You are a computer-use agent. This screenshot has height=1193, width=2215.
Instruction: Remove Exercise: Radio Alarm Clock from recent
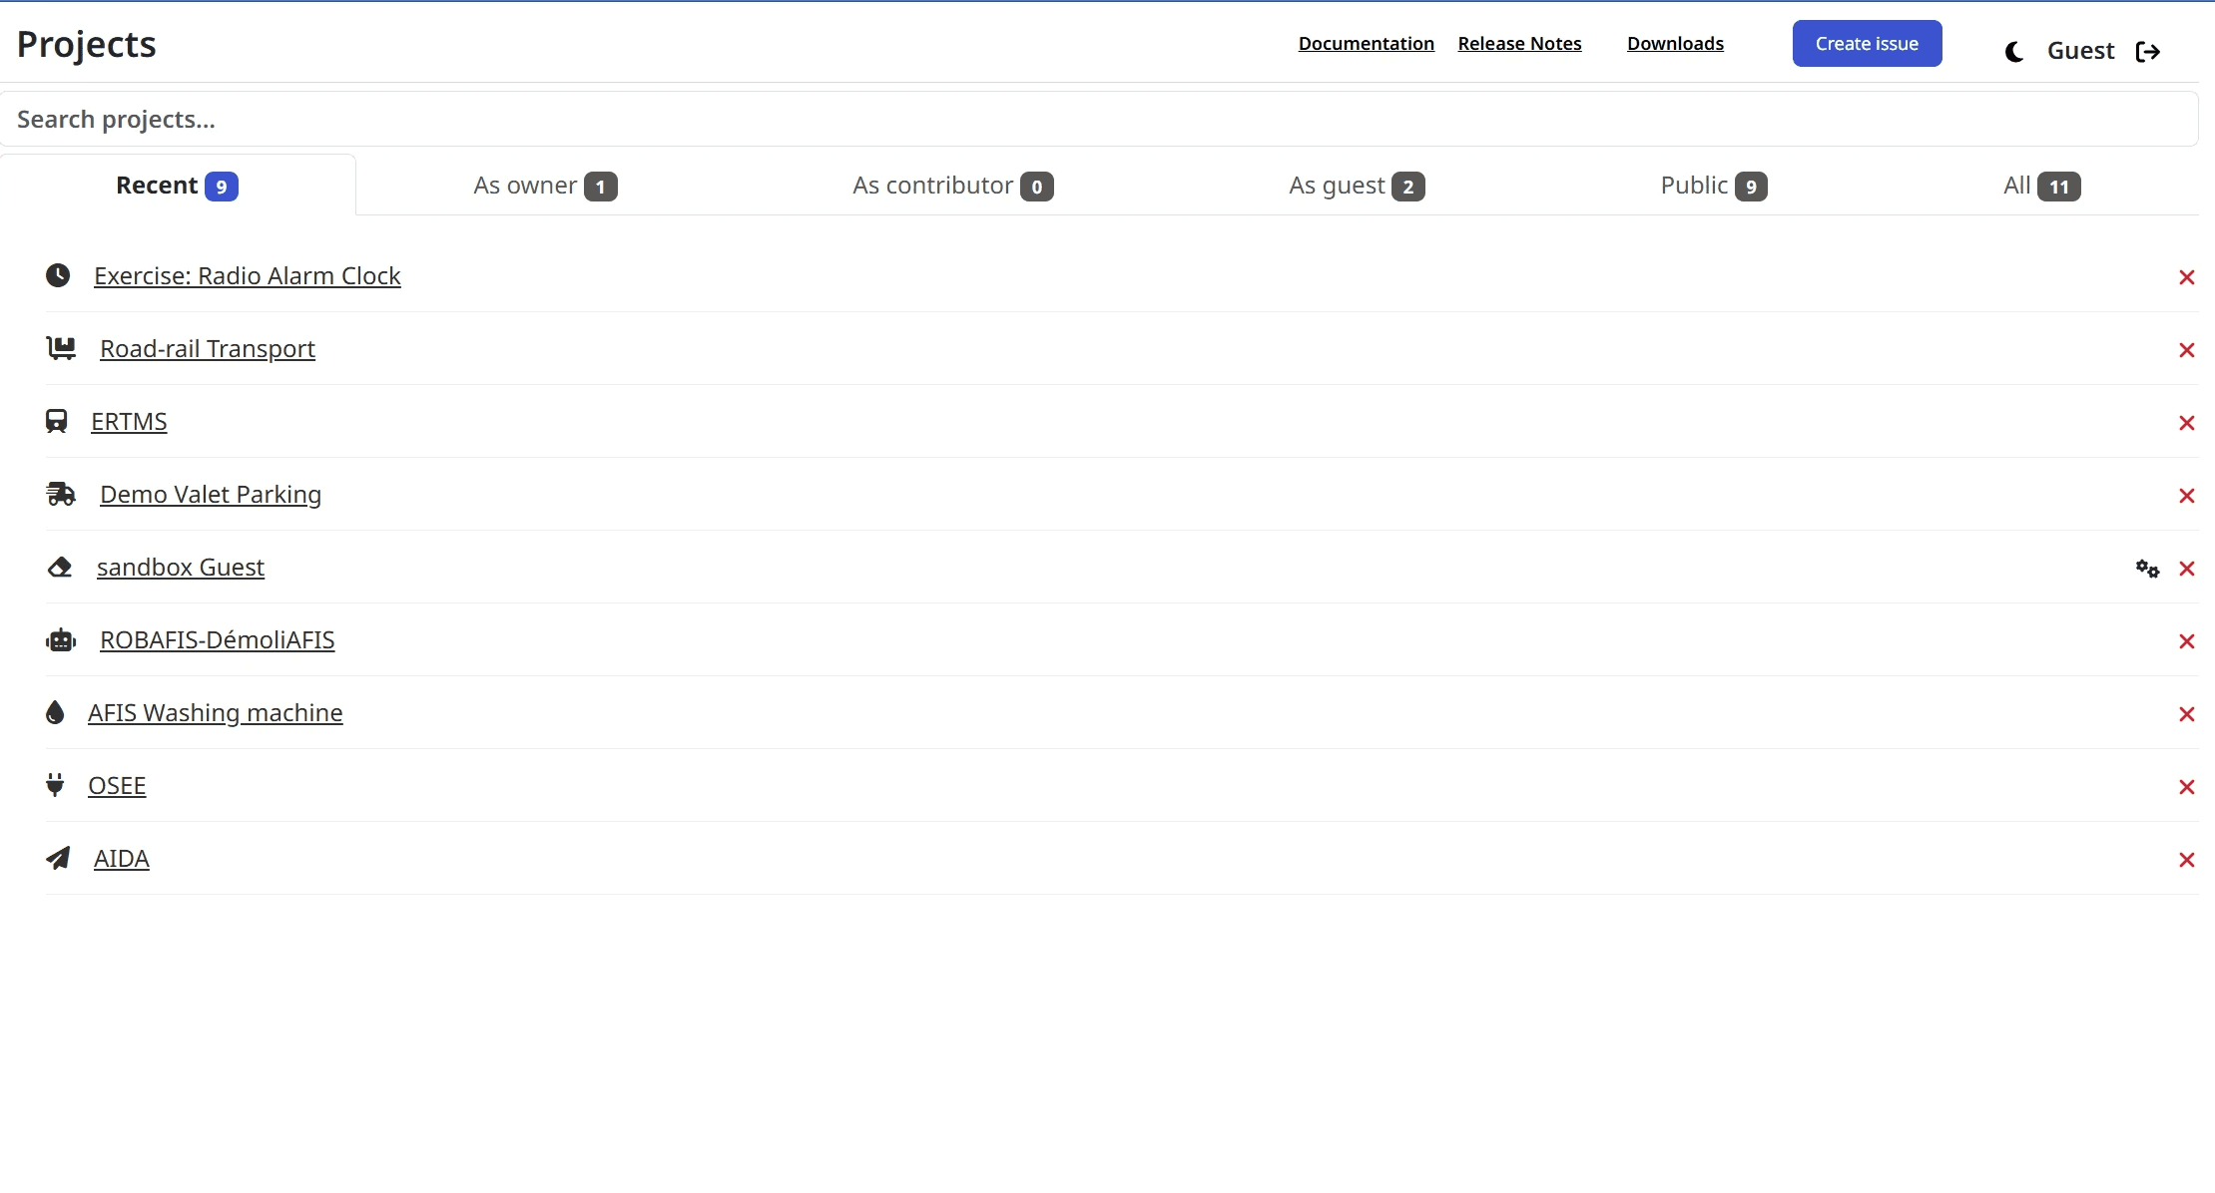[x=2186, y=277]
